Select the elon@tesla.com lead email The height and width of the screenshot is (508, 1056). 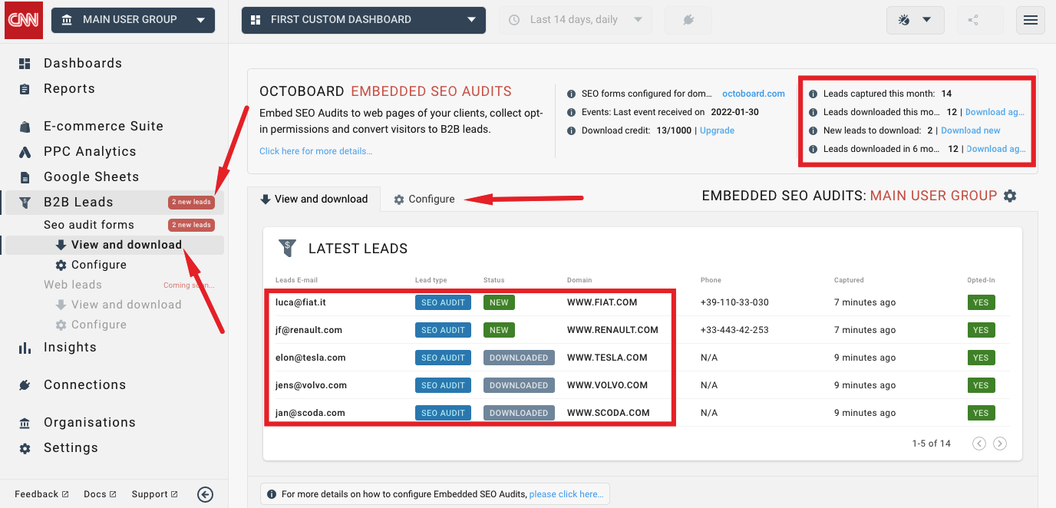click(311, 358)
